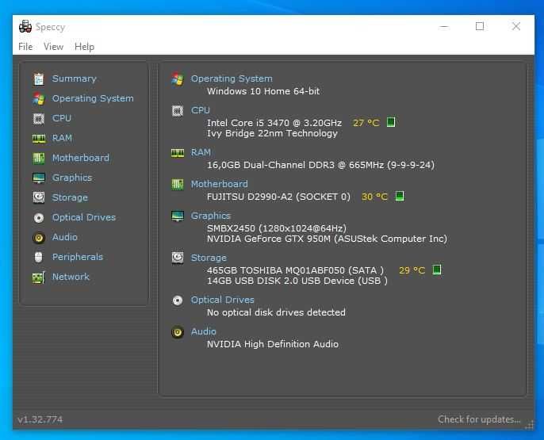The image size is (544, 440).
Task: Select Graphics in the sidebar
Action: coord(72,178)
